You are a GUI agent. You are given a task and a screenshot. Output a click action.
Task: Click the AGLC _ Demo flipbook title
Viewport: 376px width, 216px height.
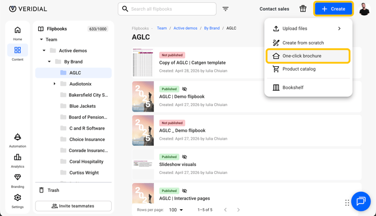[x=182, y=130]
